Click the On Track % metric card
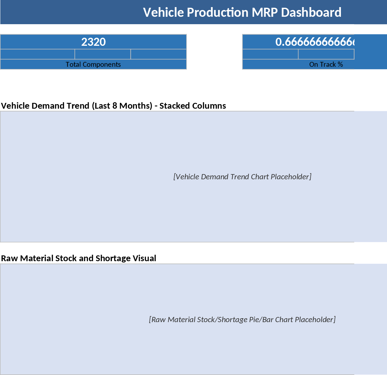 pos(298,52)
